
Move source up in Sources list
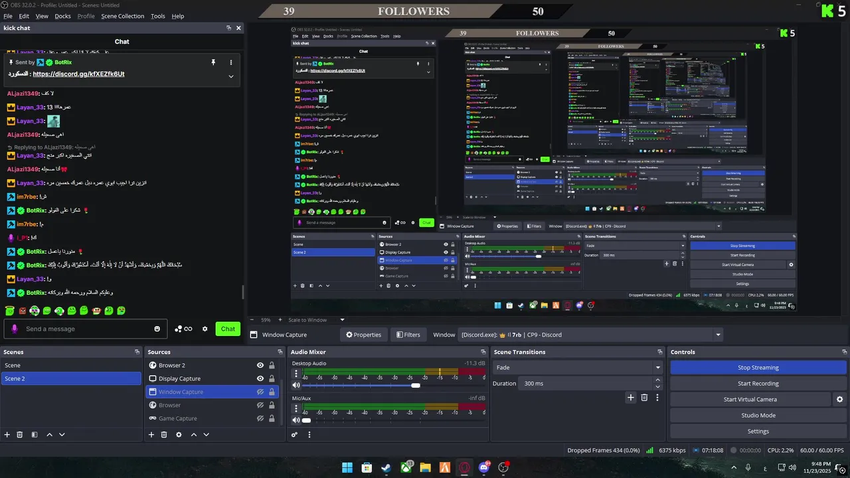(194, 435)
